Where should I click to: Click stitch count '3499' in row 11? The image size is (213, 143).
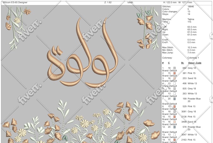[x=184, y=122]
